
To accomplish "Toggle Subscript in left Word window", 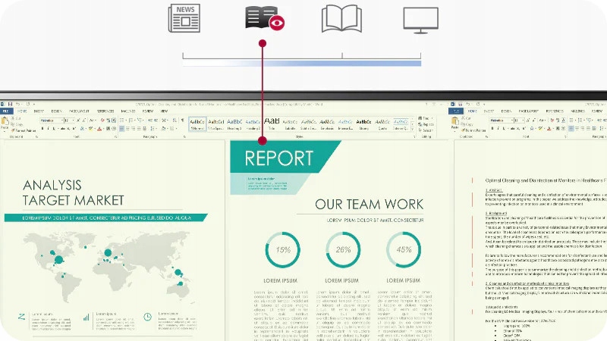I will click(68, 129).
